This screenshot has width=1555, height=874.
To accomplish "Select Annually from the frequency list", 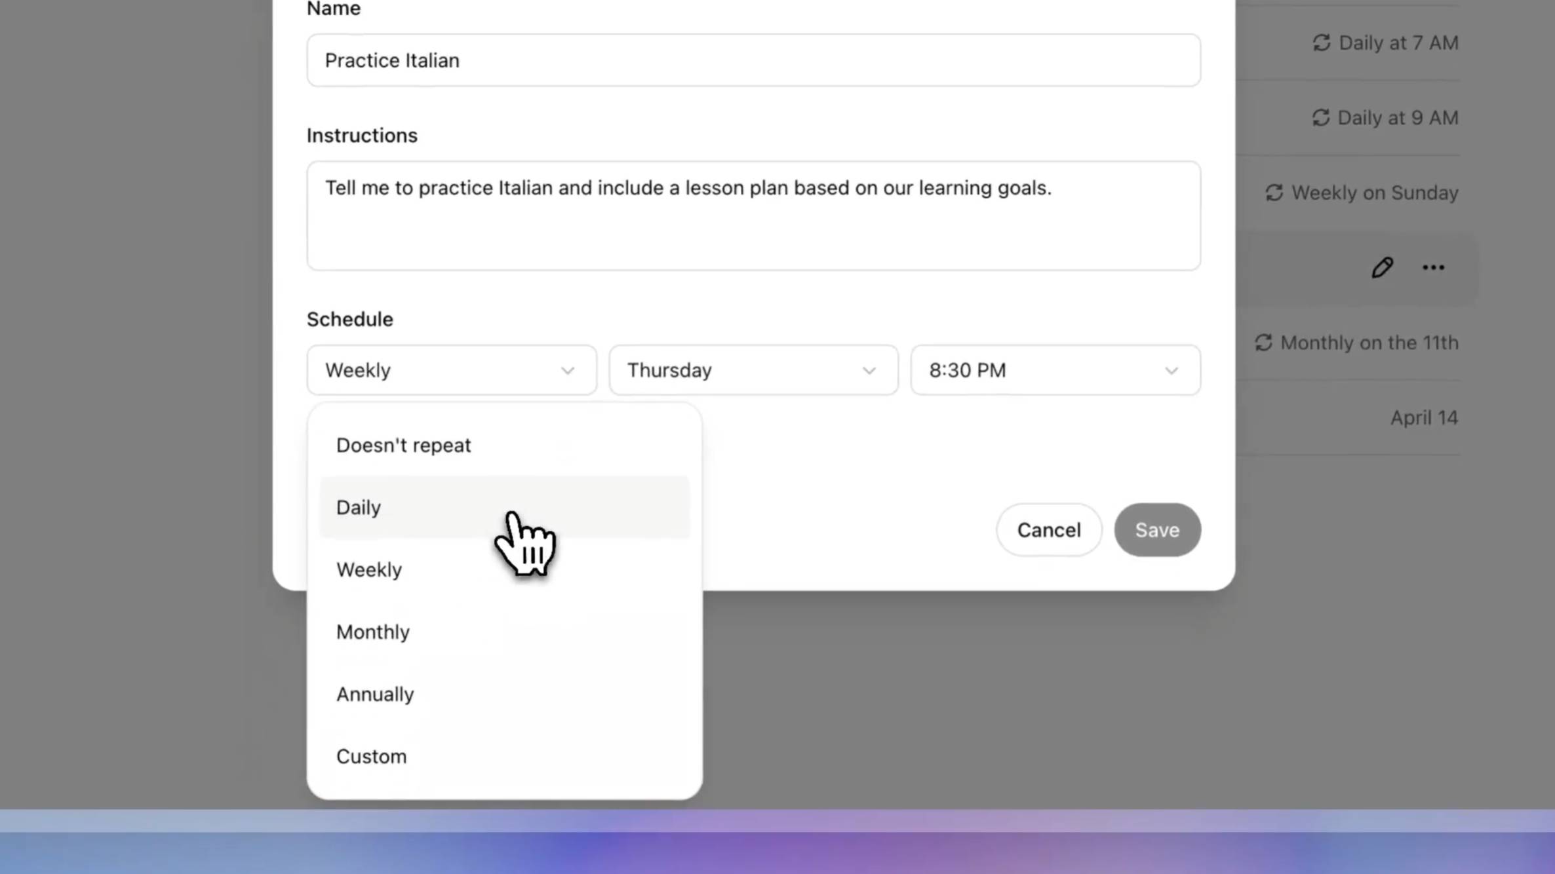I will click(x=375, y=694).
